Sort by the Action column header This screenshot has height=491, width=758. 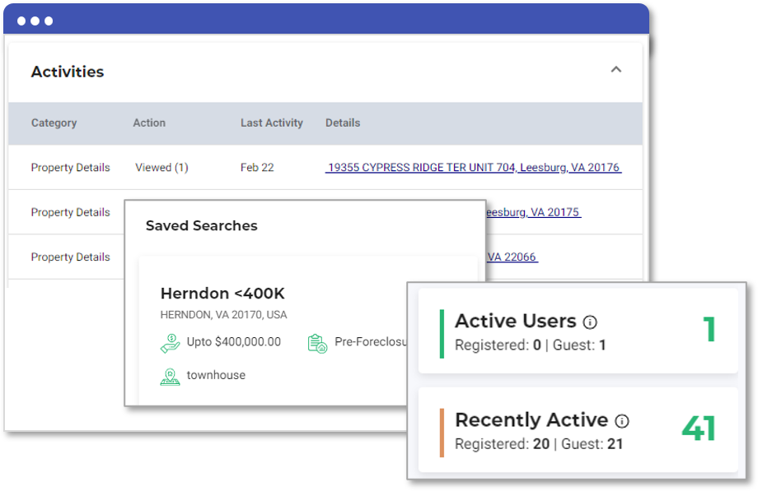pyautogui.click(x=149, y=123)
